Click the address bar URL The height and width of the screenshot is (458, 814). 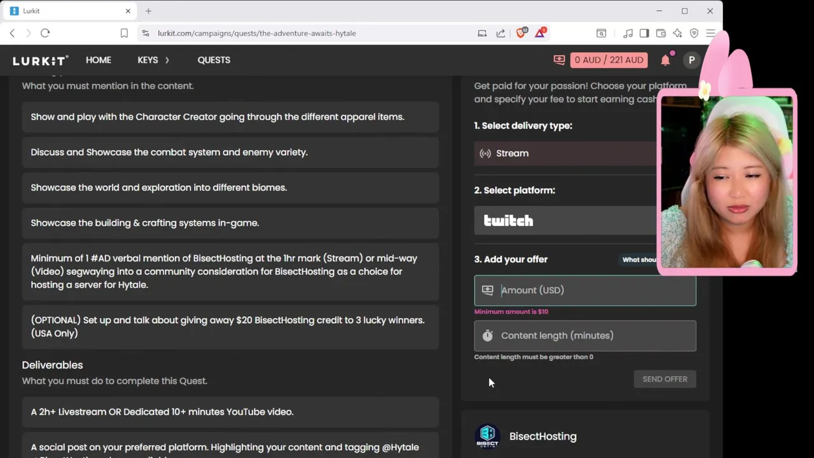point(257,33)
